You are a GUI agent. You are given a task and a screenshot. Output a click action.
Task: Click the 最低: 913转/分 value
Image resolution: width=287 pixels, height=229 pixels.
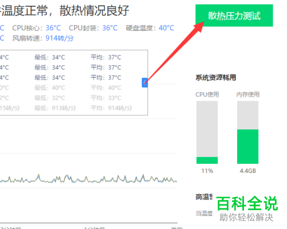click(x=55, y=108)
